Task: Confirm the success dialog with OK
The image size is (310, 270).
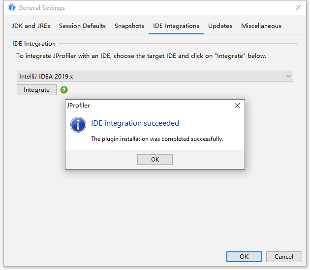Action: pos(155,159)
